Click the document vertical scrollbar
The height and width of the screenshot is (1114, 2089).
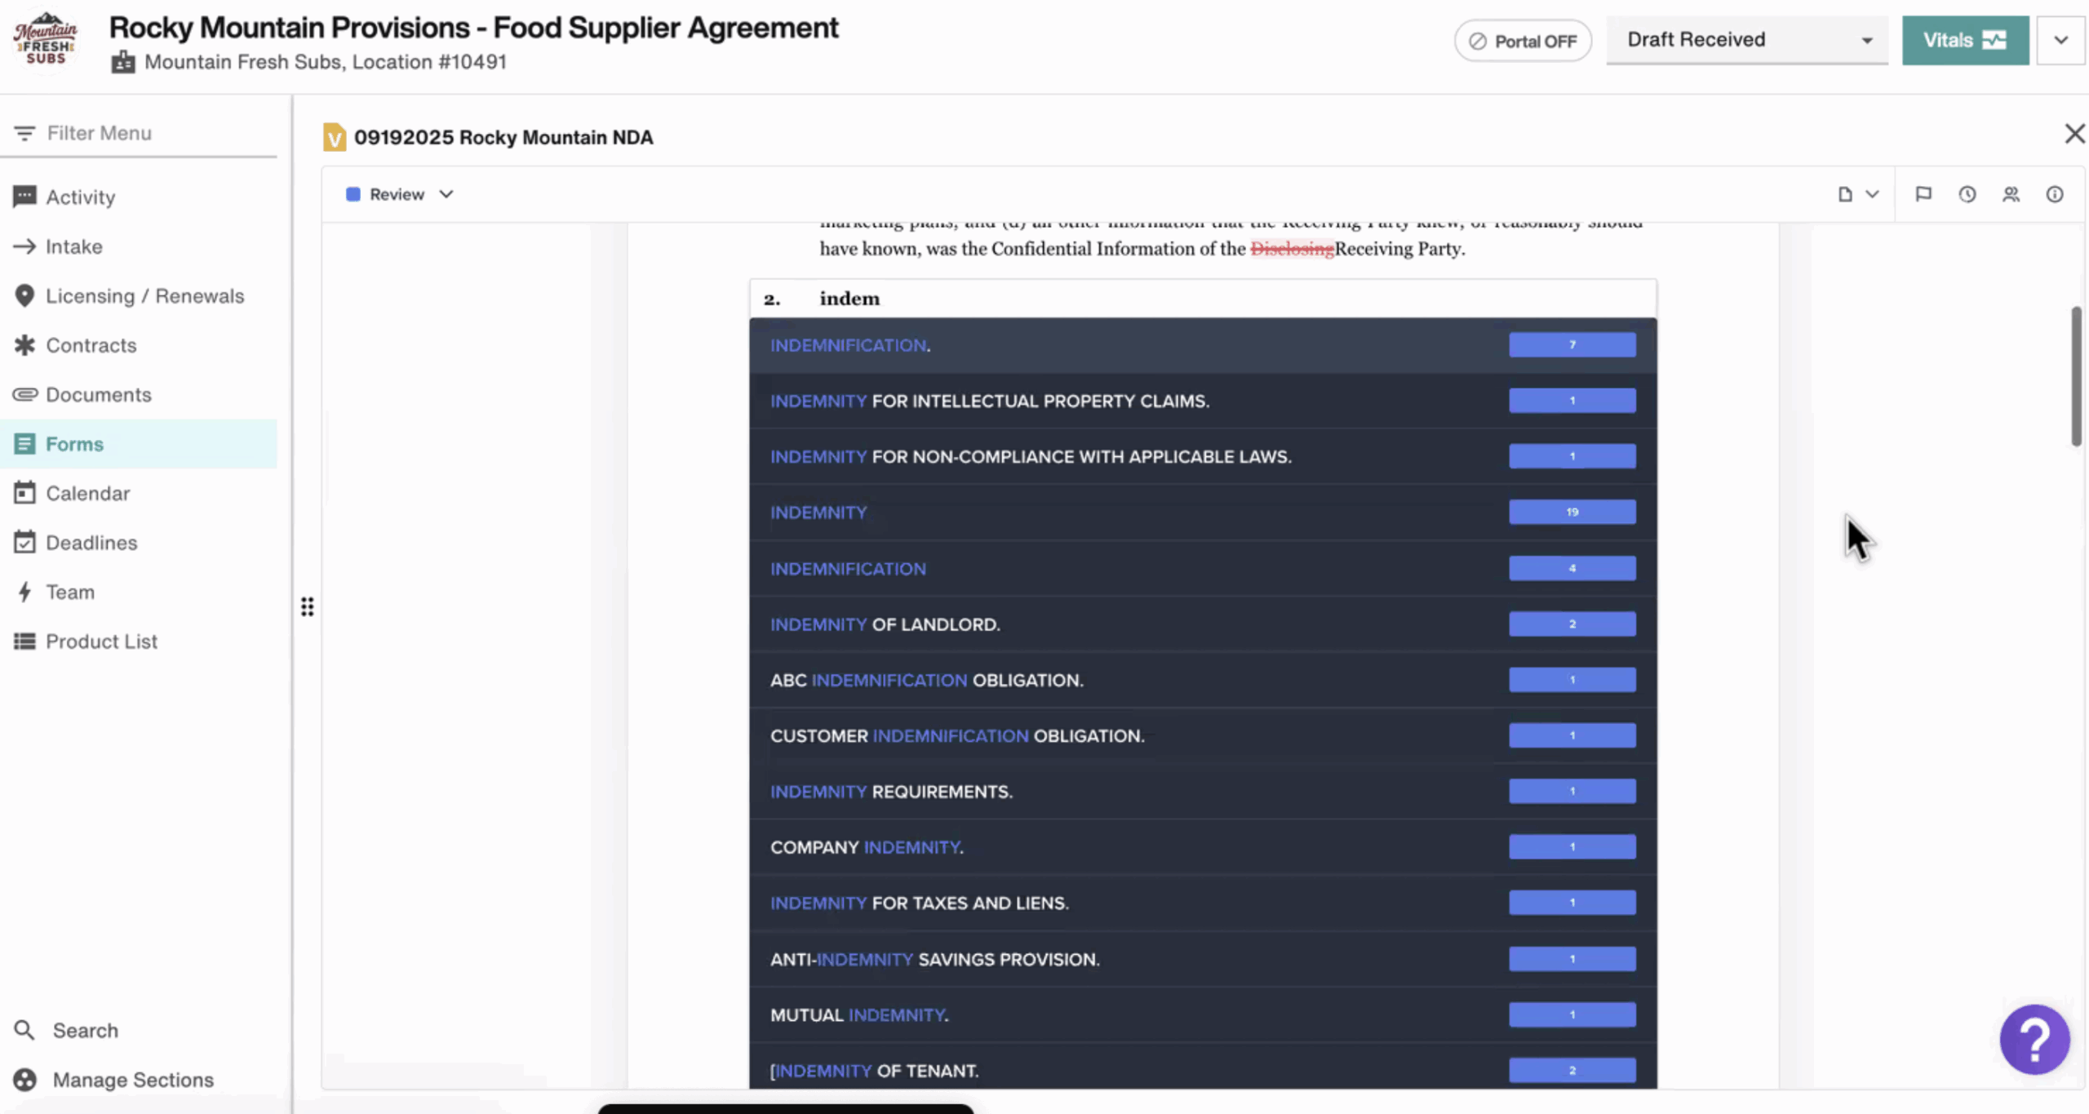[2075, 377]
